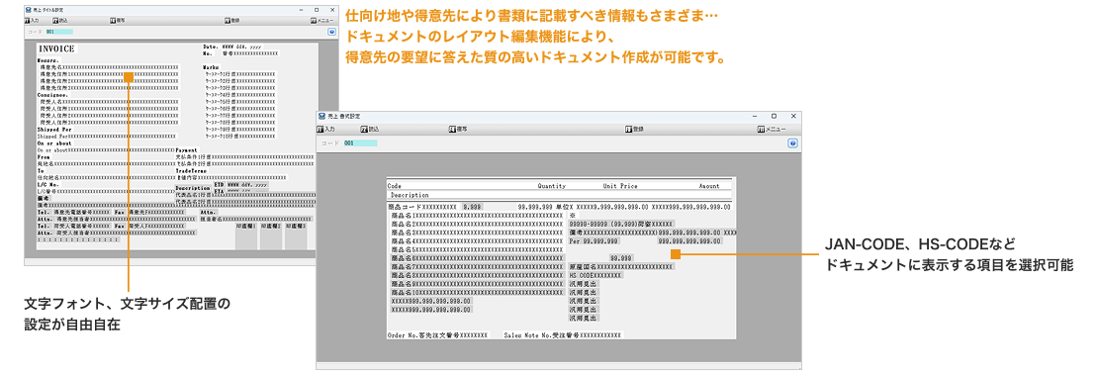Select the 印鑑欄1 stamp box
The width and height of the screenshot is (1098, 376).
tap(246, 236)
